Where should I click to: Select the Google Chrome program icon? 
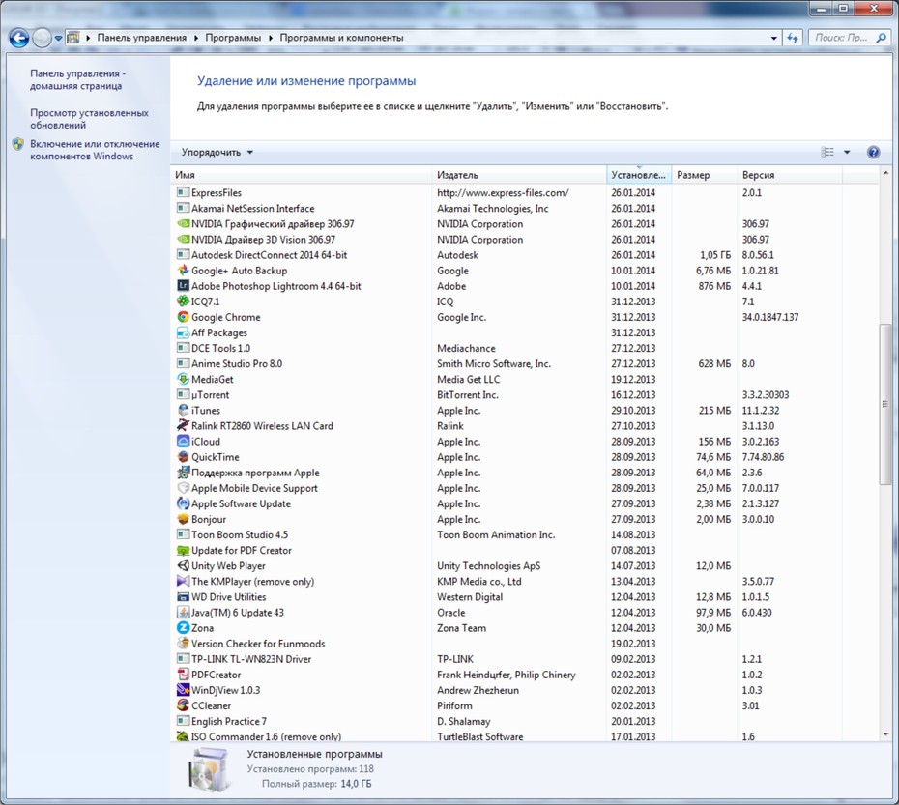(x=183, y=317)
